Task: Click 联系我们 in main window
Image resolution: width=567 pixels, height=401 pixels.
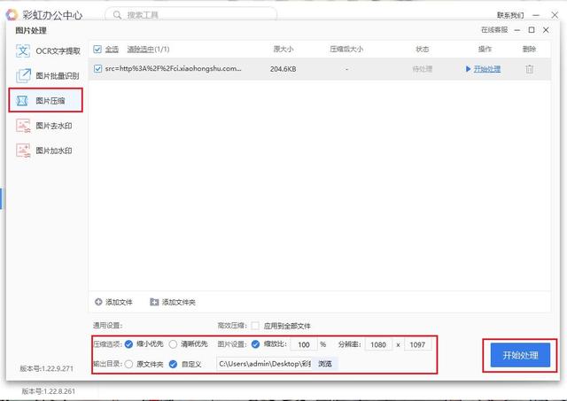Action: click(x=510, y=15)
